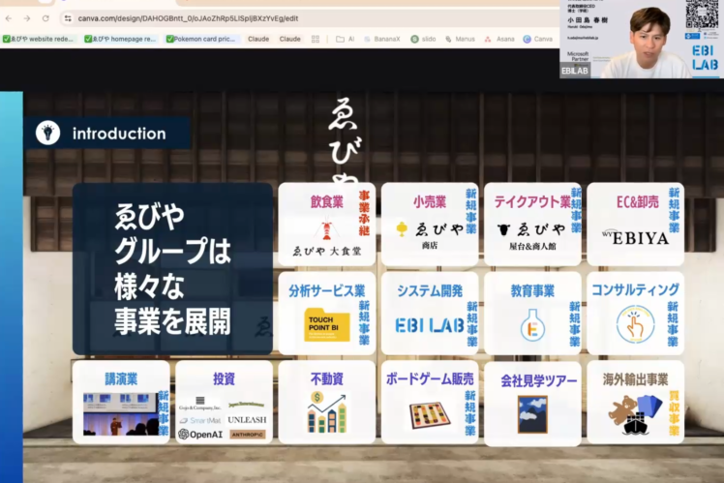Select the Gojo & Company logo

(x=200, y=403)
